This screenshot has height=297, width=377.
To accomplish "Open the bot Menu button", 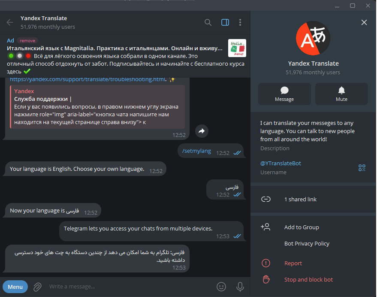I will 15,287.
